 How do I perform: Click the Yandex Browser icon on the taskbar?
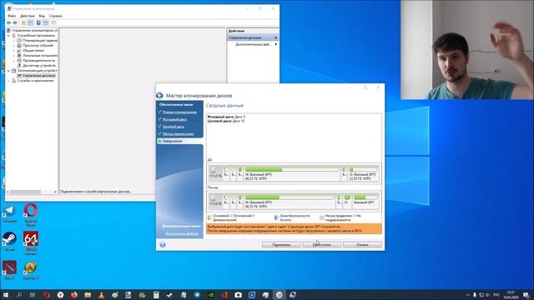(x=60, y=294)
